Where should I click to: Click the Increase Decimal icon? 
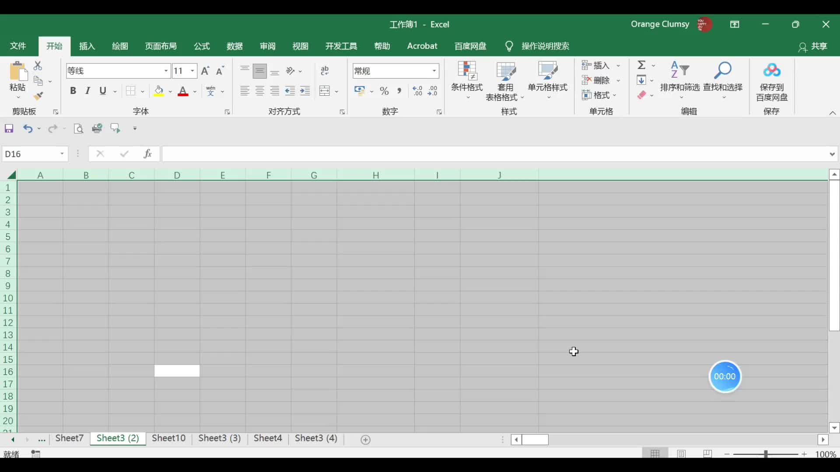(417, 91)
